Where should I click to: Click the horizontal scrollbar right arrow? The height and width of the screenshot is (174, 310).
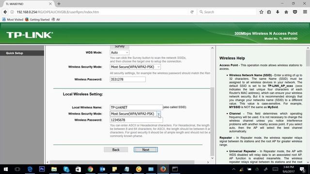pyautogui.click(x=208, y=162)
